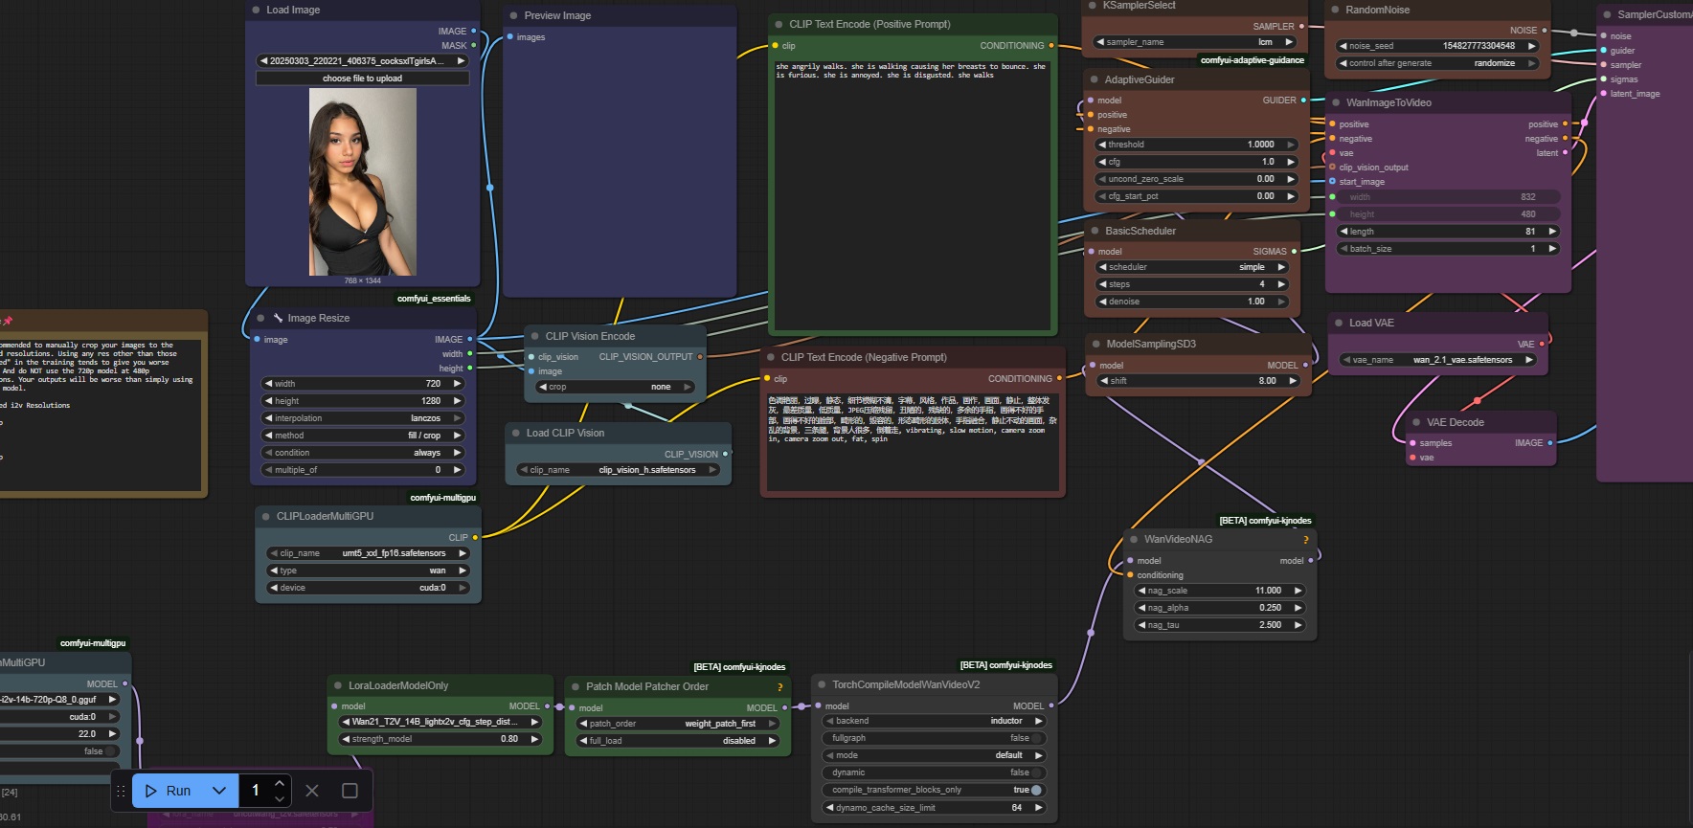Click choose file to upload button
Image resolution: width=1693 pixels, height=828 pixels.
point(362,78)
